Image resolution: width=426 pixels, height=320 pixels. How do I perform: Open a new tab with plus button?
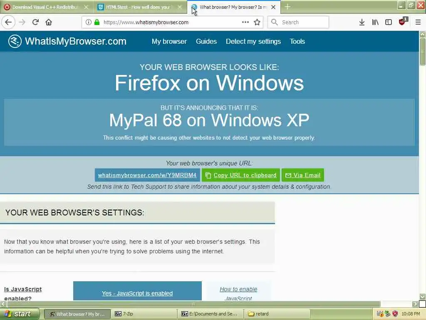click(287, 7)
